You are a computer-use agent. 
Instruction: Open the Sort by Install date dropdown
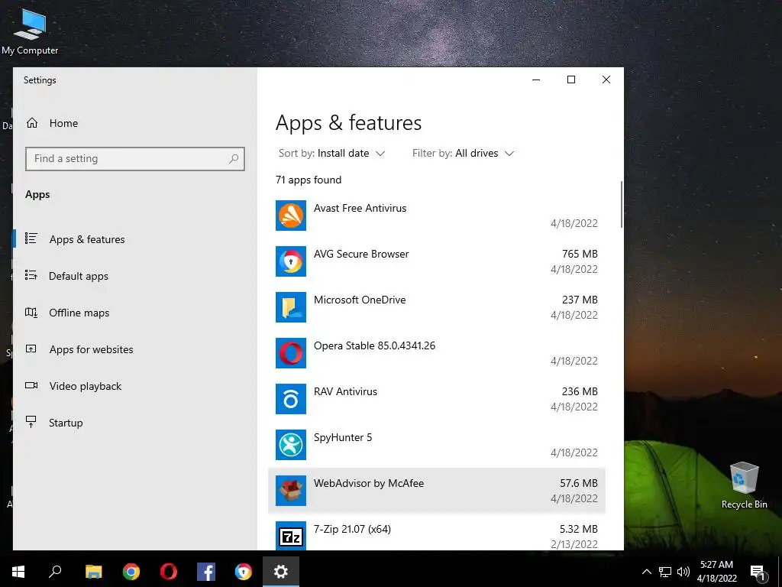pyautogui.click(x=331, y=153)
